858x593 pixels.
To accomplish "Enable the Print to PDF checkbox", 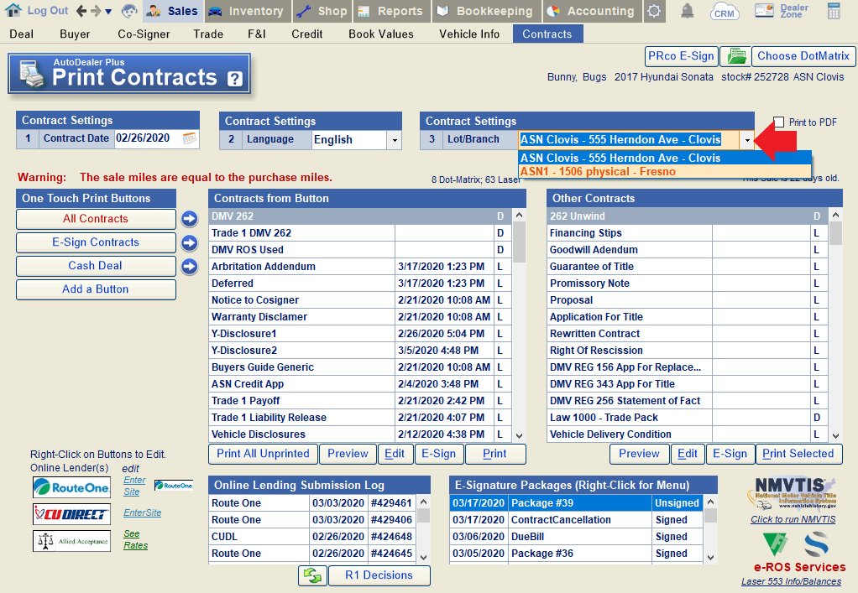I will point(779,122).
